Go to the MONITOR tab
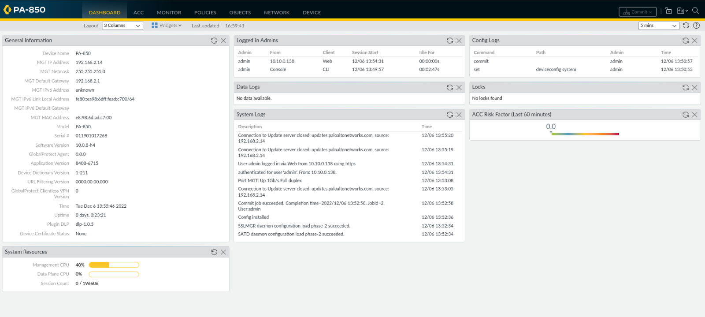This screenshot has width=705, height=317. 169,12
